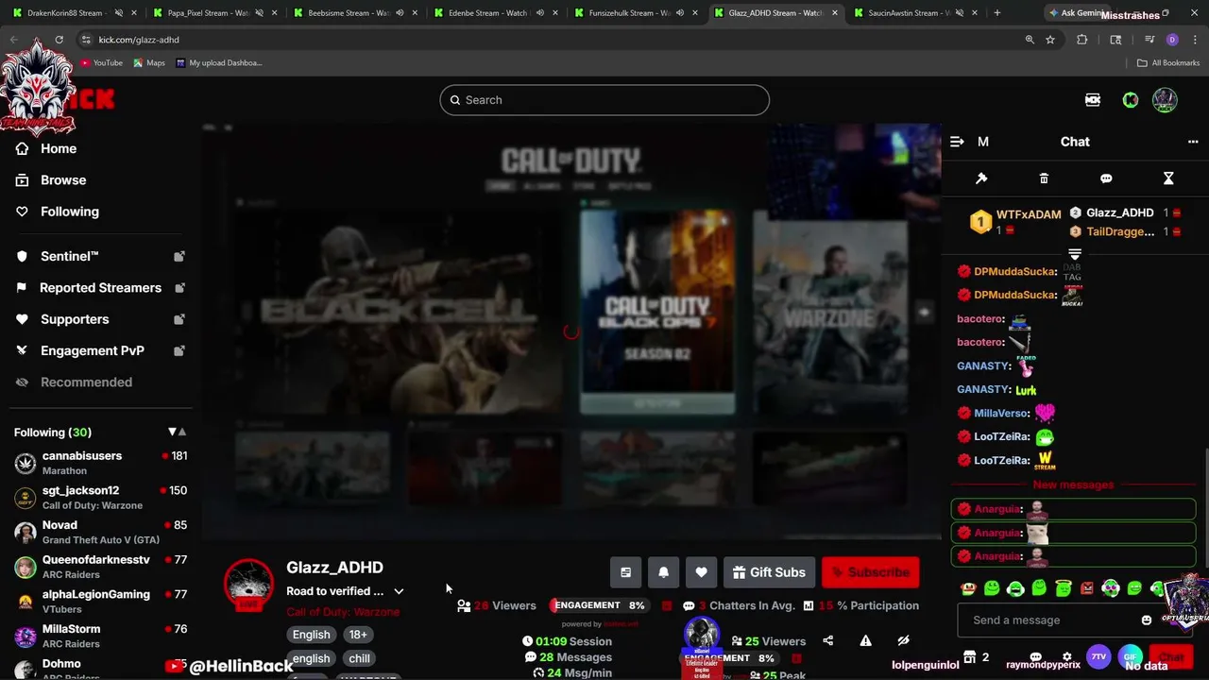Open a new browser tab
1209x680 pixels.
(997, 13)
